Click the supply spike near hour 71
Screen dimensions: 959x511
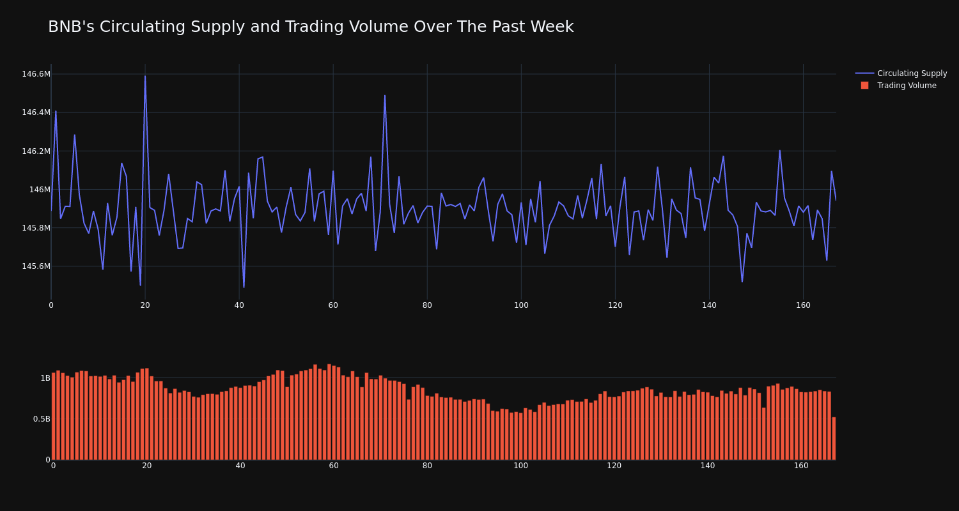coord(385,96)
